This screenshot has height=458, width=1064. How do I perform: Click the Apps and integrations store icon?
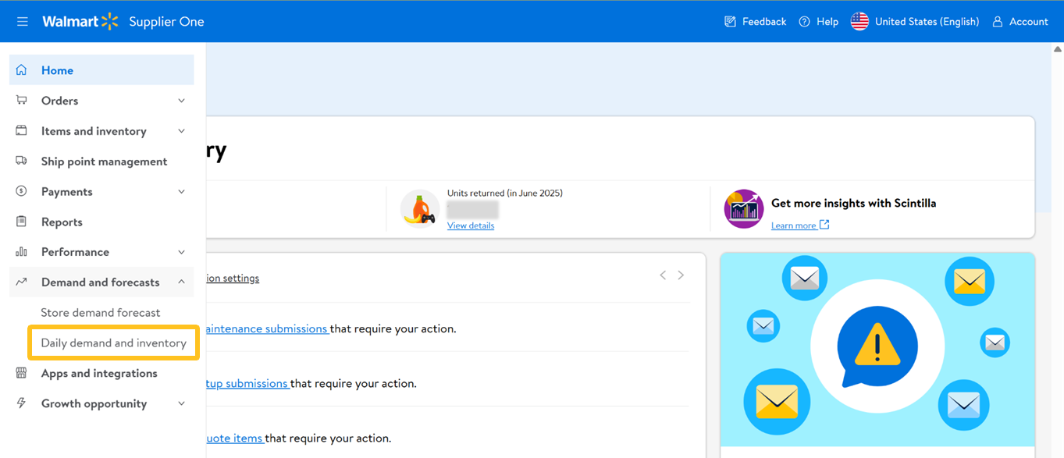point(21,373)
